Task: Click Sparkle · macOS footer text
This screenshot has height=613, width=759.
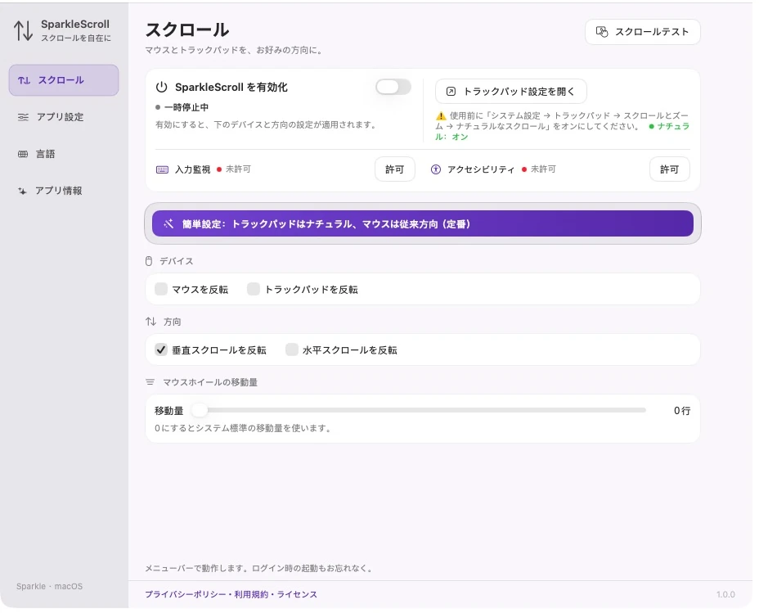Action: tap(49, 586)
